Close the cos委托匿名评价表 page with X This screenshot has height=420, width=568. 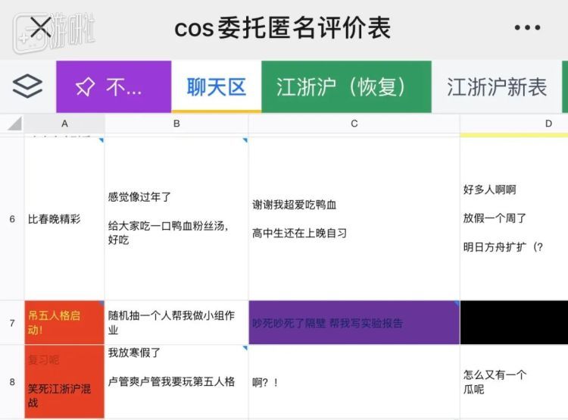coord(40,27)
